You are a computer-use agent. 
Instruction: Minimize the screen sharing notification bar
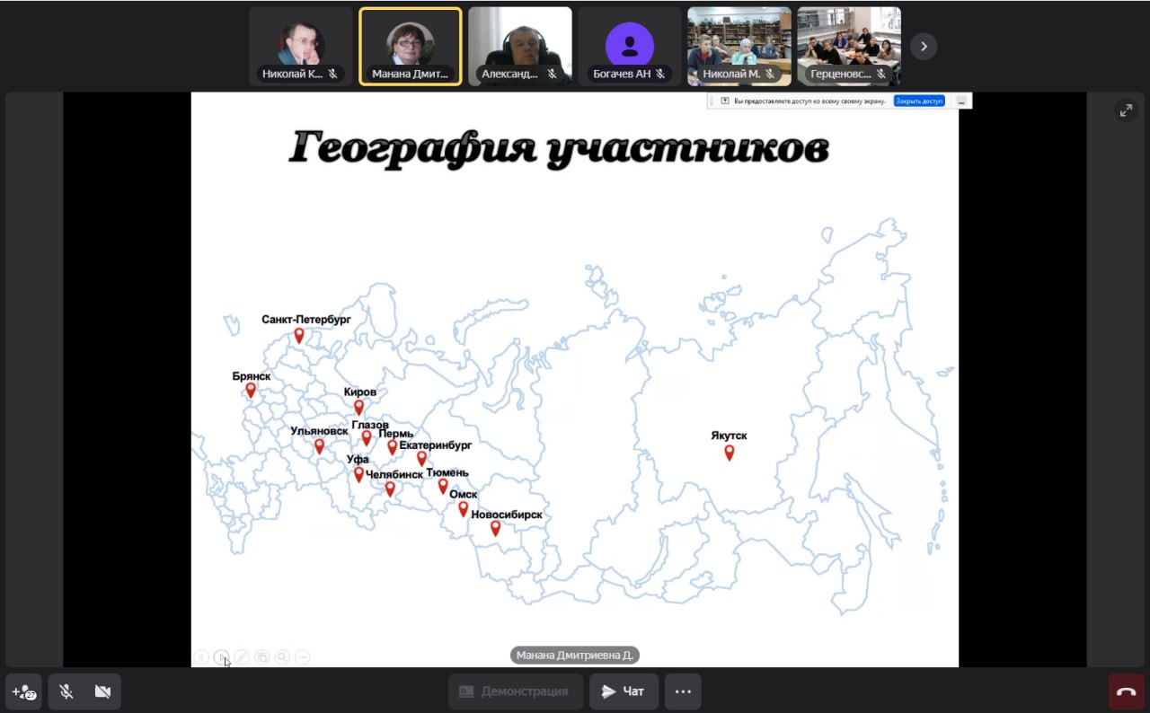[961, 101]
